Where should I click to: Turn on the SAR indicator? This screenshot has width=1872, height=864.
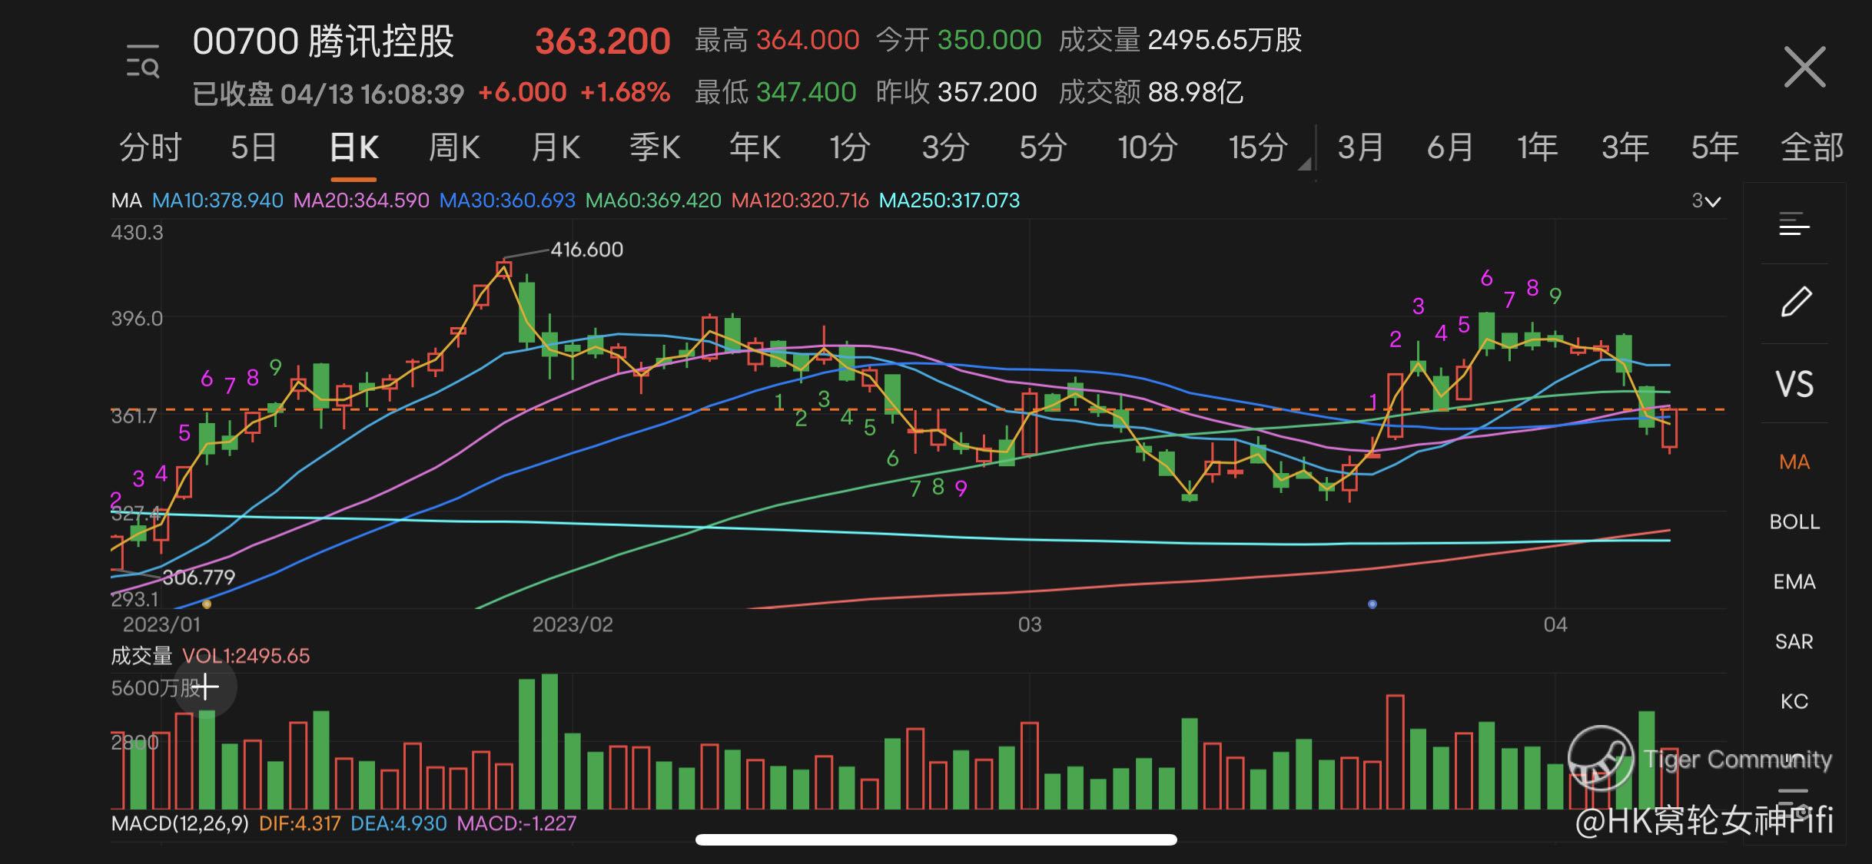coord(1794,642)
